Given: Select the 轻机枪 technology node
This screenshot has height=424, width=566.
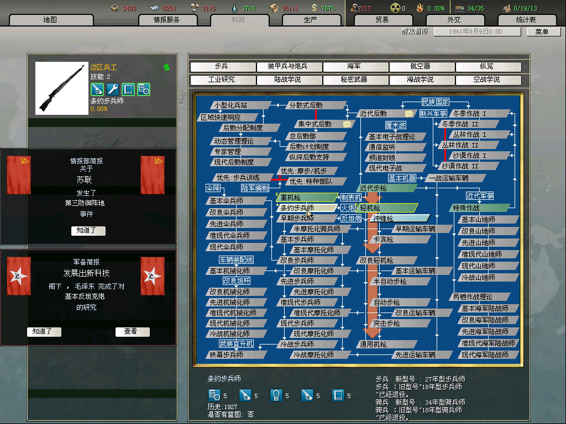Looking at the screenshot, I should pos(387,208).
